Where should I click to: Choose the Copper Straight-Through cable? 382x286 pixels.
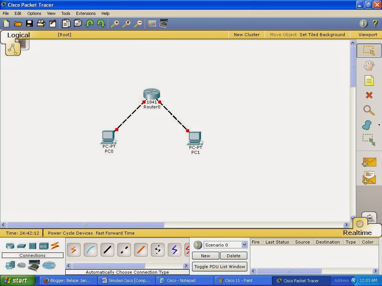click(107, 250)
